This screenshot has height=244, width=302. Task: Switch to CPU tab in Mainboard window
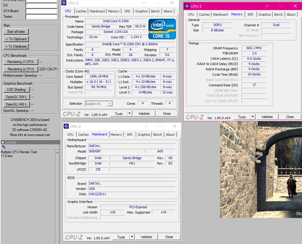[x=70, y=135]
